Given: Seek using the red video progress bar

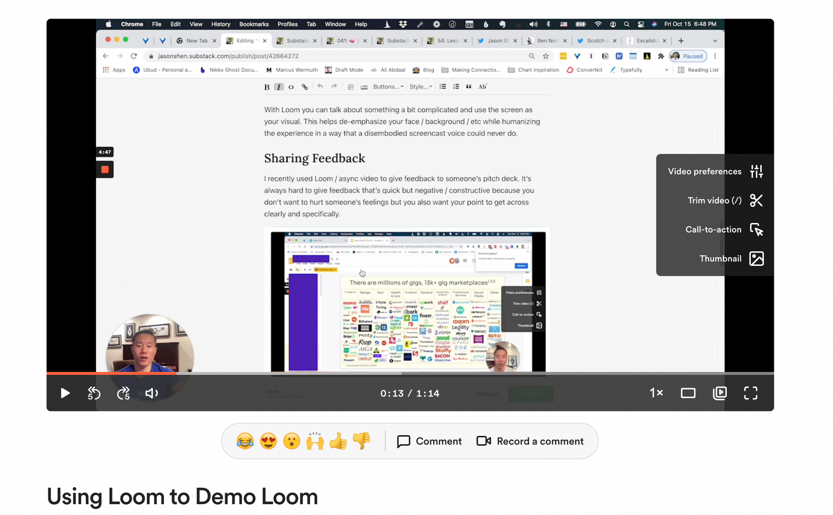Looking at the screenshot, I should [x=112, y=373].
